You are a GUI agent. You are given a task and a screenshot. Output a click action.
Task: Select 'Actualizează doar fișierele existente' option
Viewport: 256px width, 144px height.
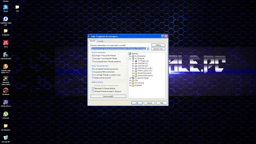(x=93, y=62)
